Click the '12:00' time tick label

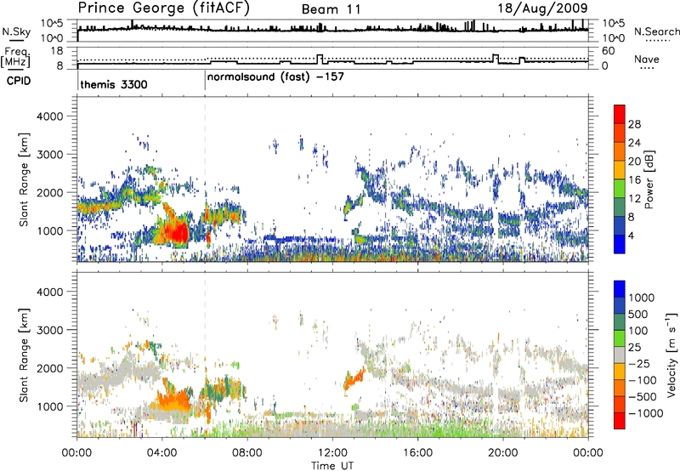point(332,453)
